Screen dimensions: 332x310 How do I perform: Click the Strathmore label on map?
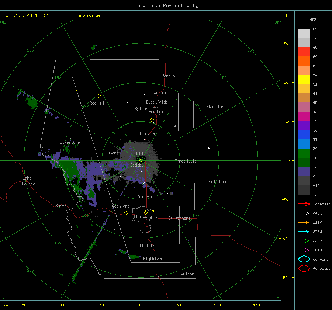pos(179,218)
